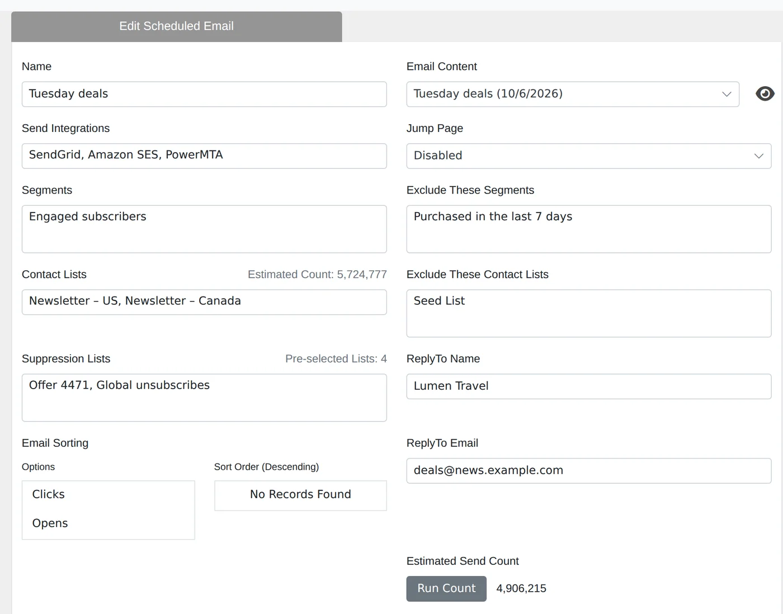This screenshot has width=783, height=614.
Task: Click the Sort Order (Descending) label
Action: click(x=266, y=467)
